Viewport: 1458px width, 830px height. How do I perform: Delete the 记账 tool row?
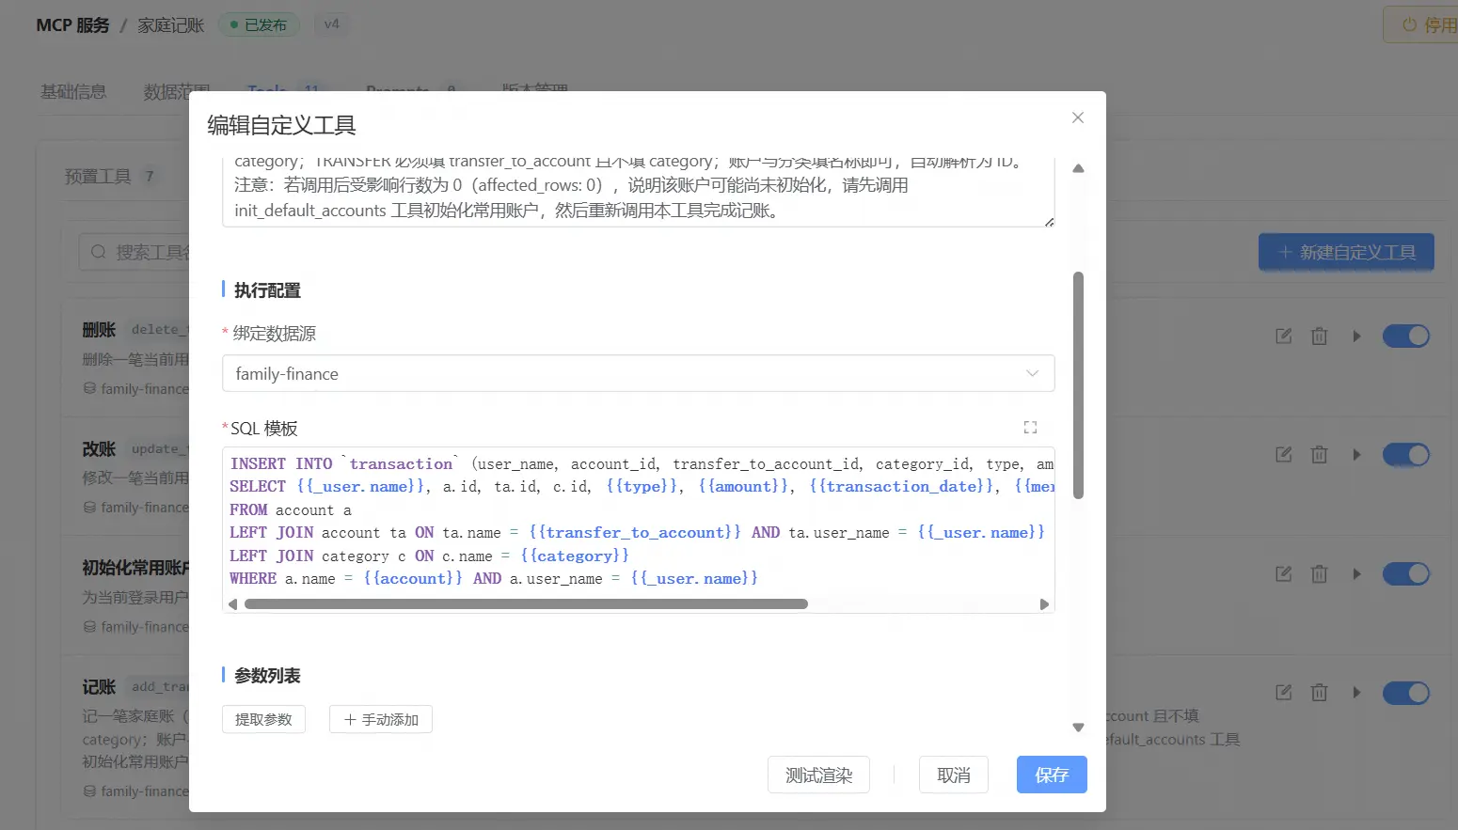click(1320, 692)
